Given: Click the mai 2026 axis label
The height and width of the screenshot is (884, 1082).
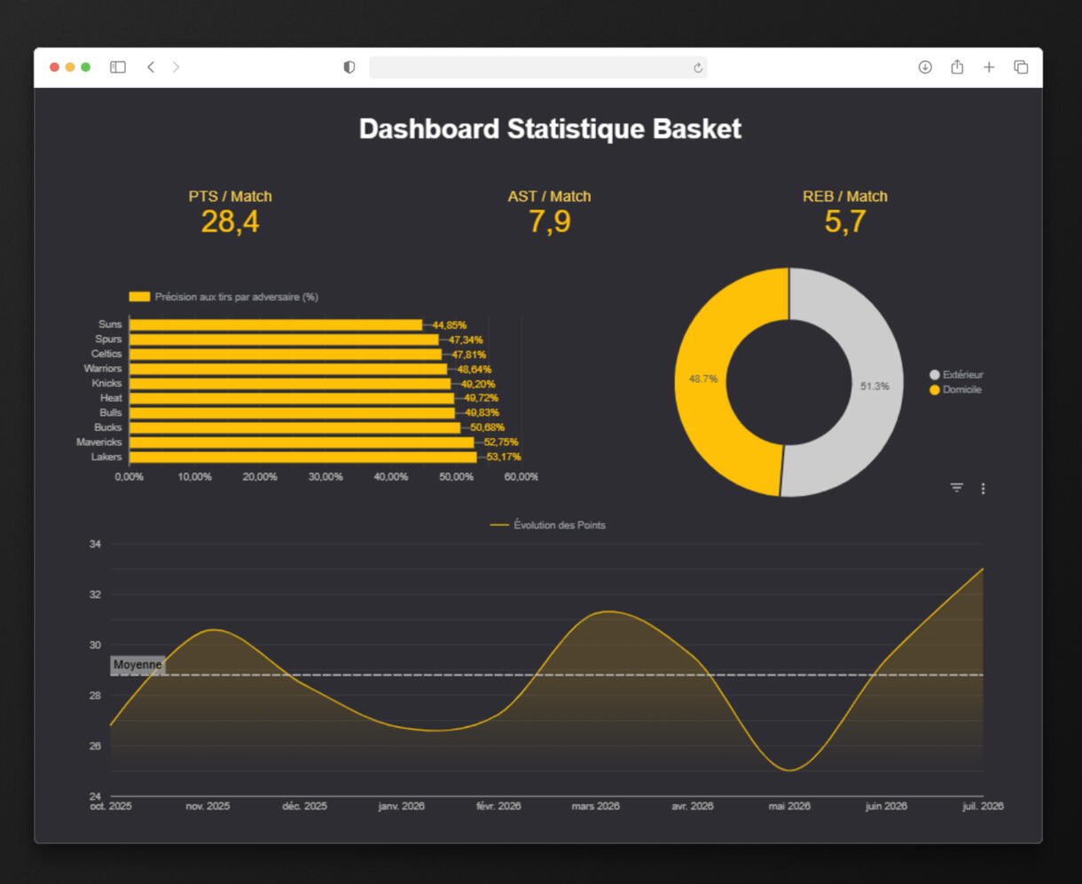Looking at the screenshot, I should [789, 806].
